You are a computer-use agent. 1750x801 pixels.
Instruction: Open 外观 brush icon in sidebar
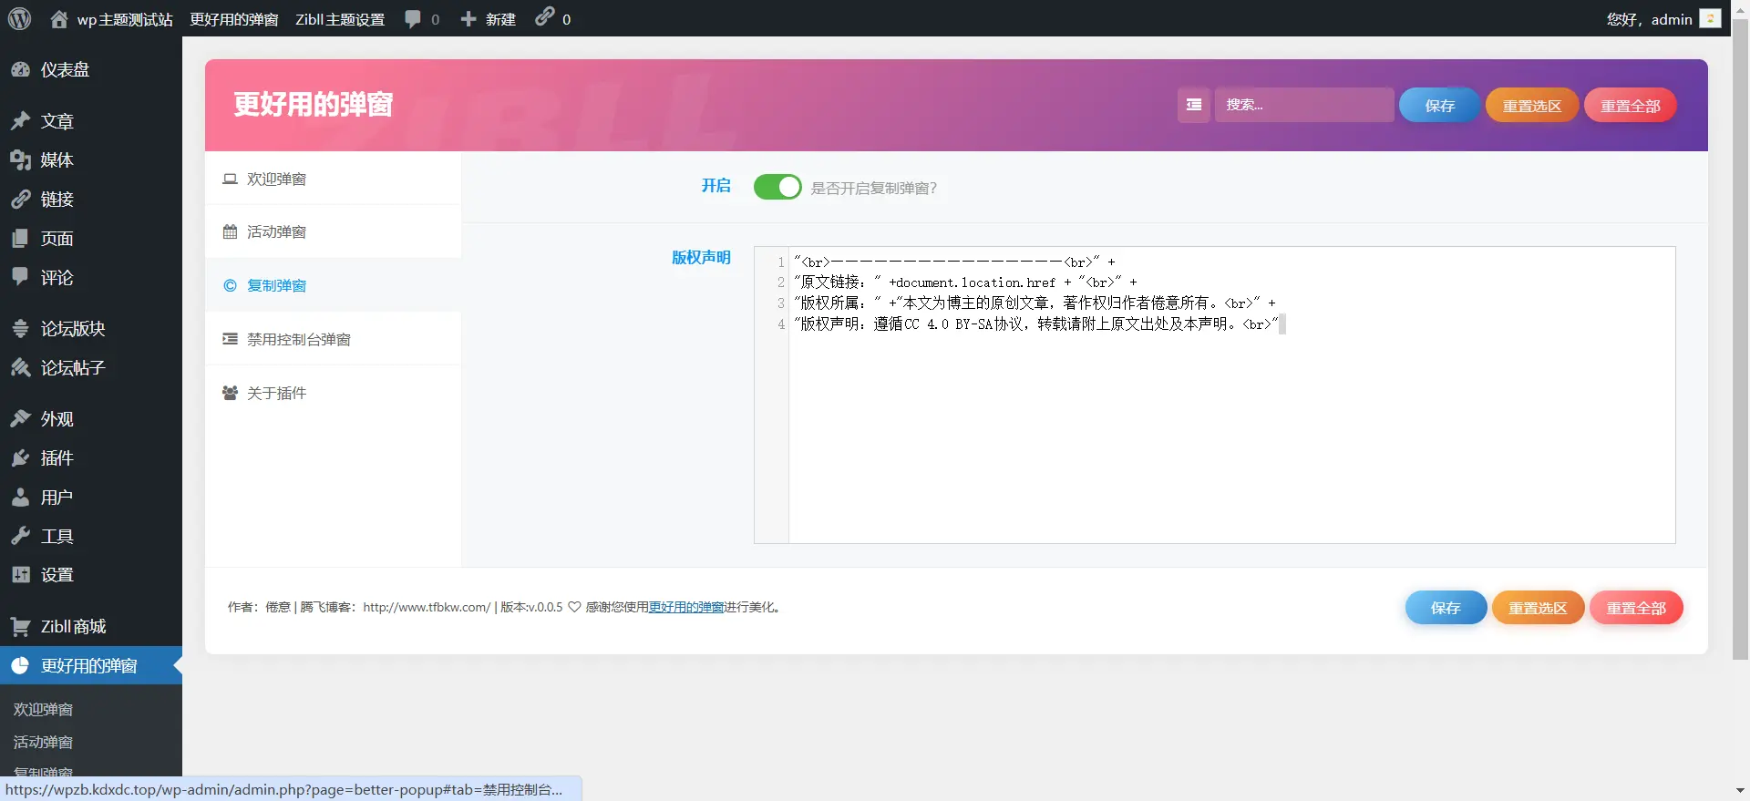pos(20,419)
